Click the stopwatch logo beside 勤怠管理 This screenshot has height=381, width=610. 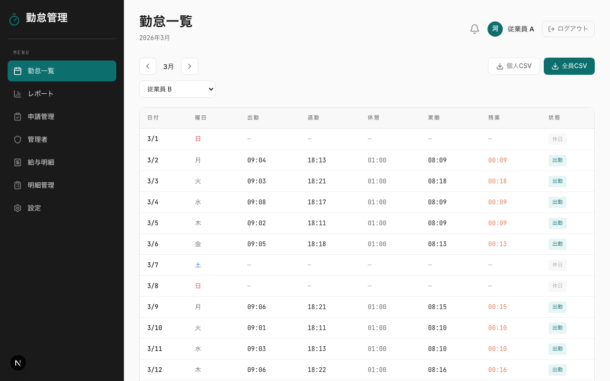pyautogui.click(x=14, y=19)
